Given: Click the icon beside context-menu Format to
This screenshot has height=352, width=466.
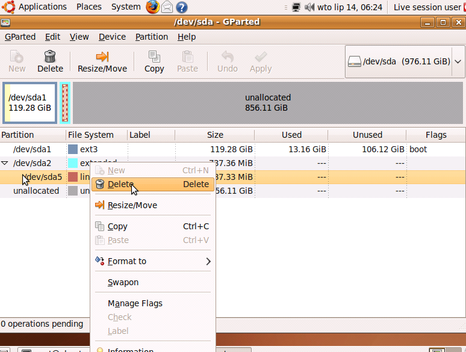Looking at the screenshot, I should pyautogui.click(x=99, y=261).
